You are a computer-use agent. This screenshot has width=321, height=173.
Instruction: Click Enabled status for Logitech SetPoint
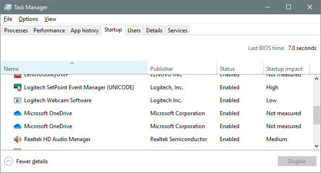pyautogui.click(x=230, y=87)
